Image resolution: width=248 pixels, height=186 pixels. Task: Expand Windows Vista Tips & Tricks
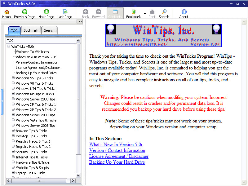(13, 120)
